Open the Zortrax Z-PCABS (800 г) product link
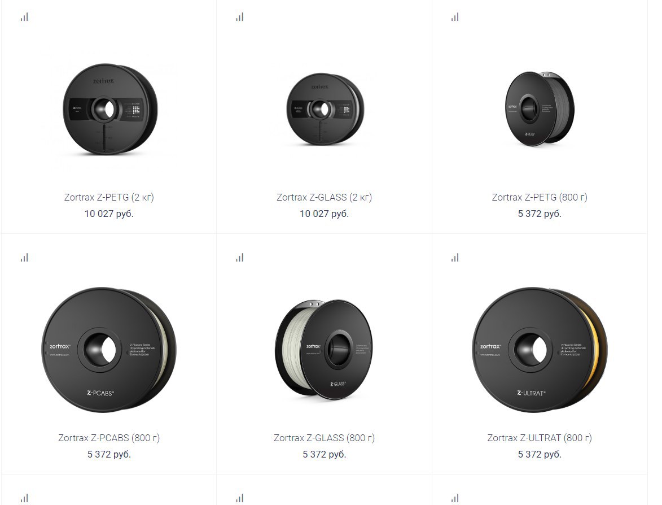662x505 pixels. tap(109, 438)
